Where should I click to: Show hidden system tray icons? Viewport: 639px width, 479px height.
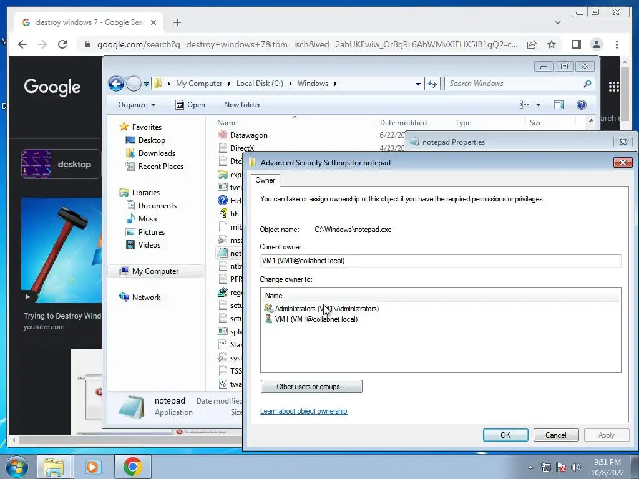pos(530,467)
